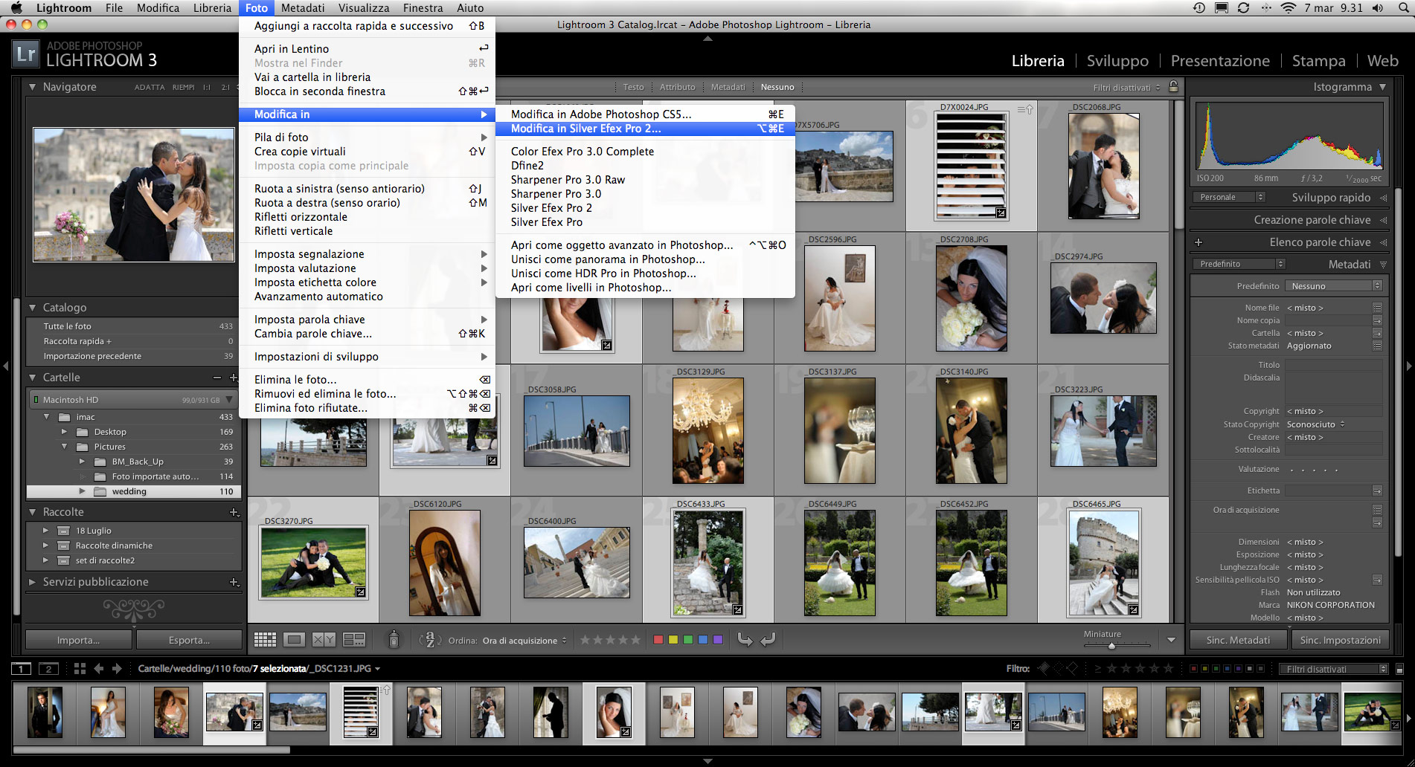This screenshot has width=1415, height=767.
Task: Choose Modifica in Adobe Photoshop CS5
Action: [x=645, y=114]
